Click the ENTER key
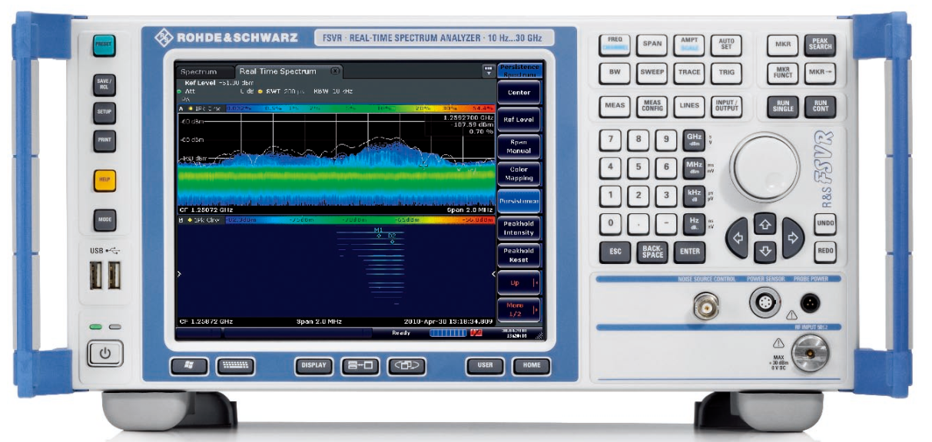Screen dimensions: 932x442 click(x=690, y=251)
